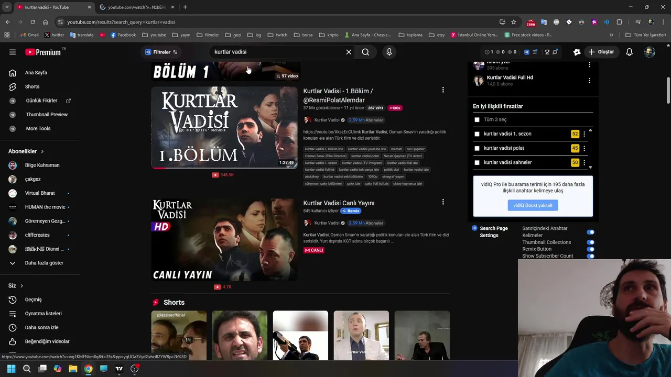Expand Abonelikler section chevron
The image size is (671, 377).
point(42,151)
